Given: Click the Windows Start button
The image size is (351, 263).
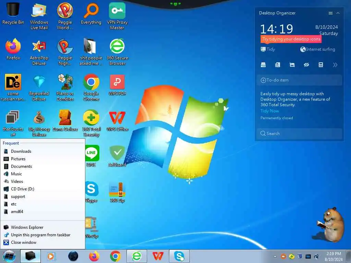Looking at the screenshot, I should point(9,256).
